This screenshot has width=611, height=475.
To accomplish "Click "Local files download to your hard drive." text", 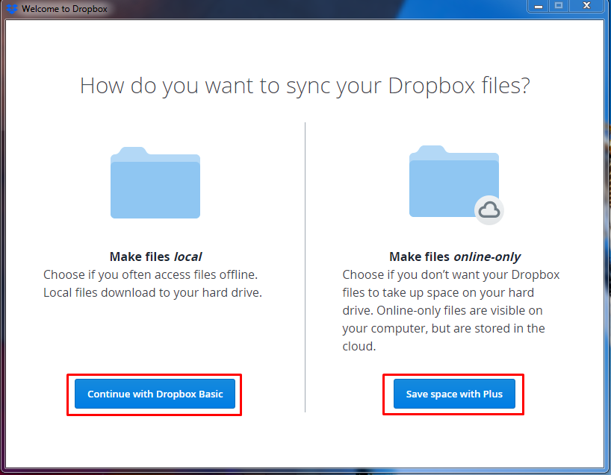I will tap(152, 292).
